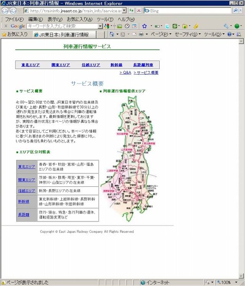Open the ファイル(F) menu
Screen dimensions: 245x286
[14, 19]
